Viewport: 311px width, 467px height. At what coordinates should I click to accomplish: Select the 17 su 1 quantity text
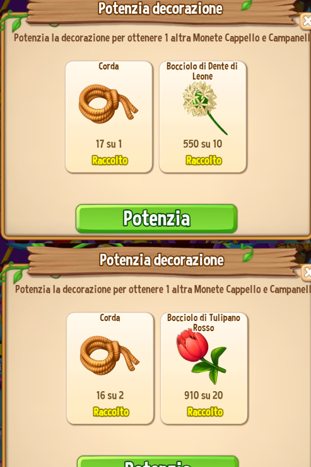click(109, 144)
